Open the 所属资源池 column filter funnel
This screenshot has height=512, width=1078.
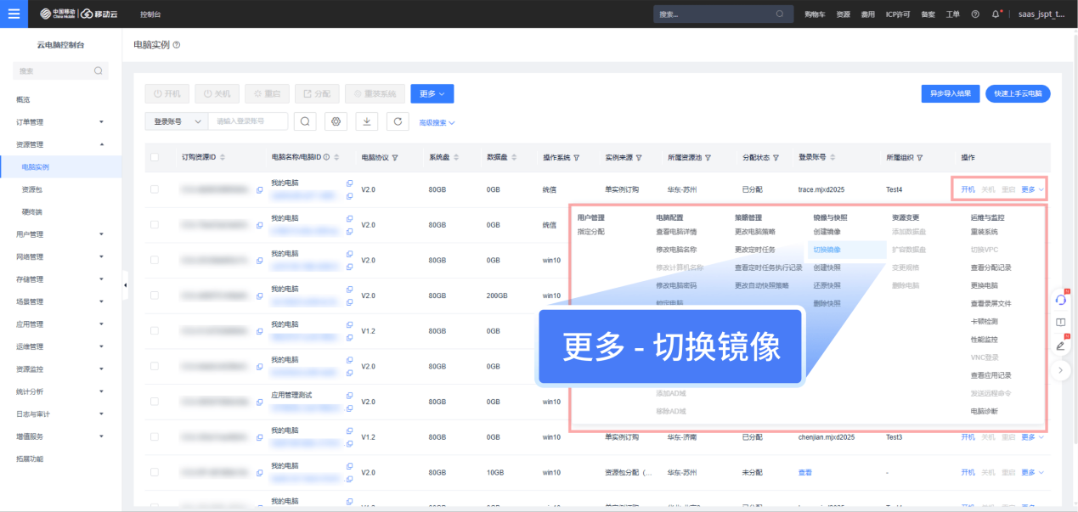click(708, 158)
